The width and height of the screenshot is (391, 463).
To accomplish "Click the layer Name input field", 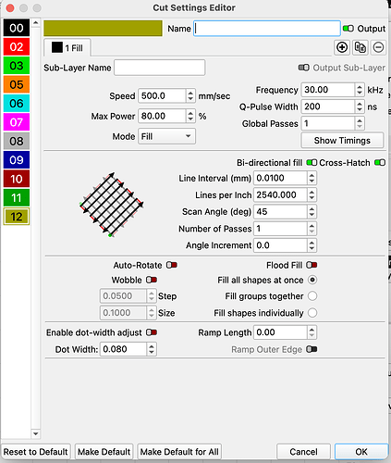I will [267, 29].
